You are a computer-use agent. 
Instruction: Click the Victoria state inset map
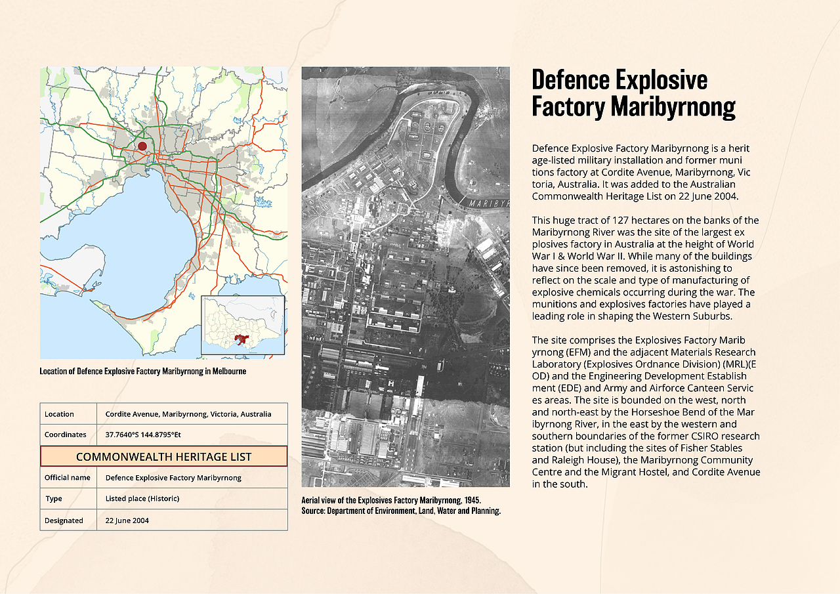pyautogui.click(x=243, y=325)
